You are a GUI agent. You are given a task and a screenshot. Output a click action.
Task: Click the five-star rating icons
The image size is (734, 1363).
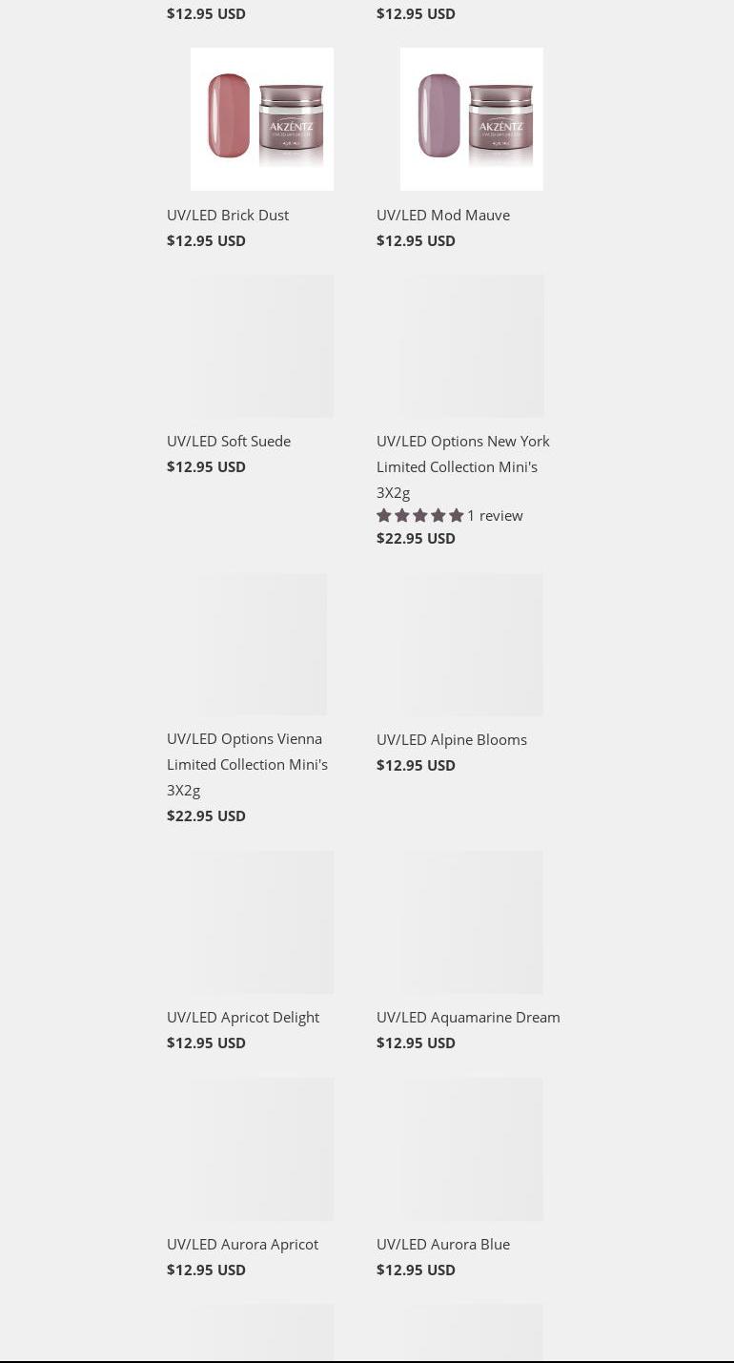pos(420,515)
